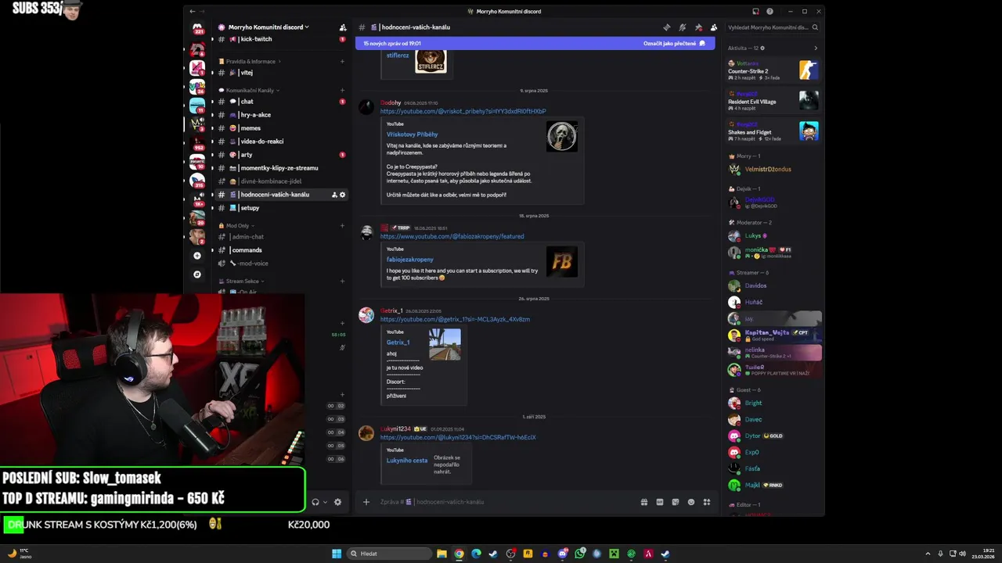Click Getrix_1 video thumbnail
Screen dimensions: 1002x563
[445, 345]
